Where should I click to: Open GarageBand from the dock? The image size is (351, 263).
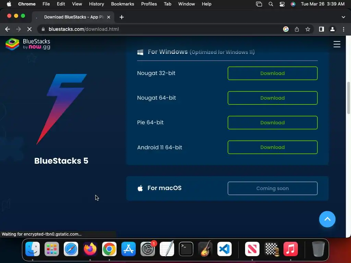[x=205, y=249]
